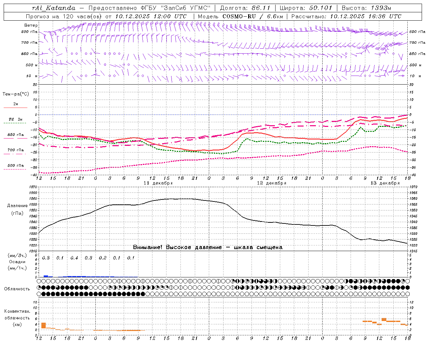The width and height of the screenshot is (427, 341).
Task: Click the warning Внимание! Высокое давление — шкала смещена
Action: point(208,247)
